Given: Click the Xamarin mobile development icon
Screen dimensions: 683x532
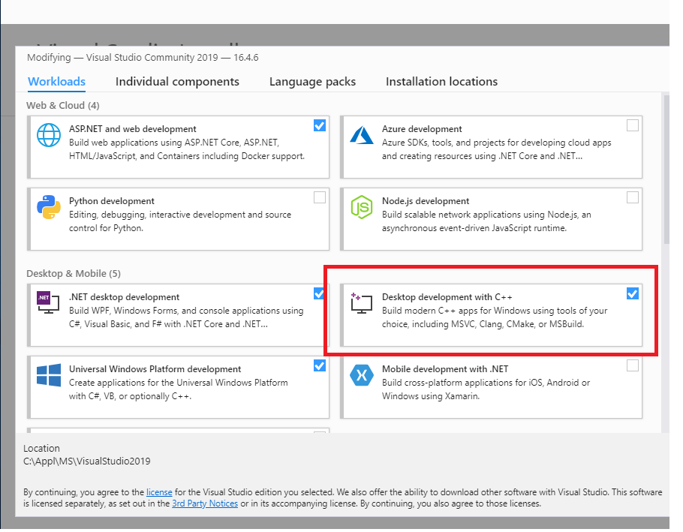Looking at the screenshot, I should 362,375.
